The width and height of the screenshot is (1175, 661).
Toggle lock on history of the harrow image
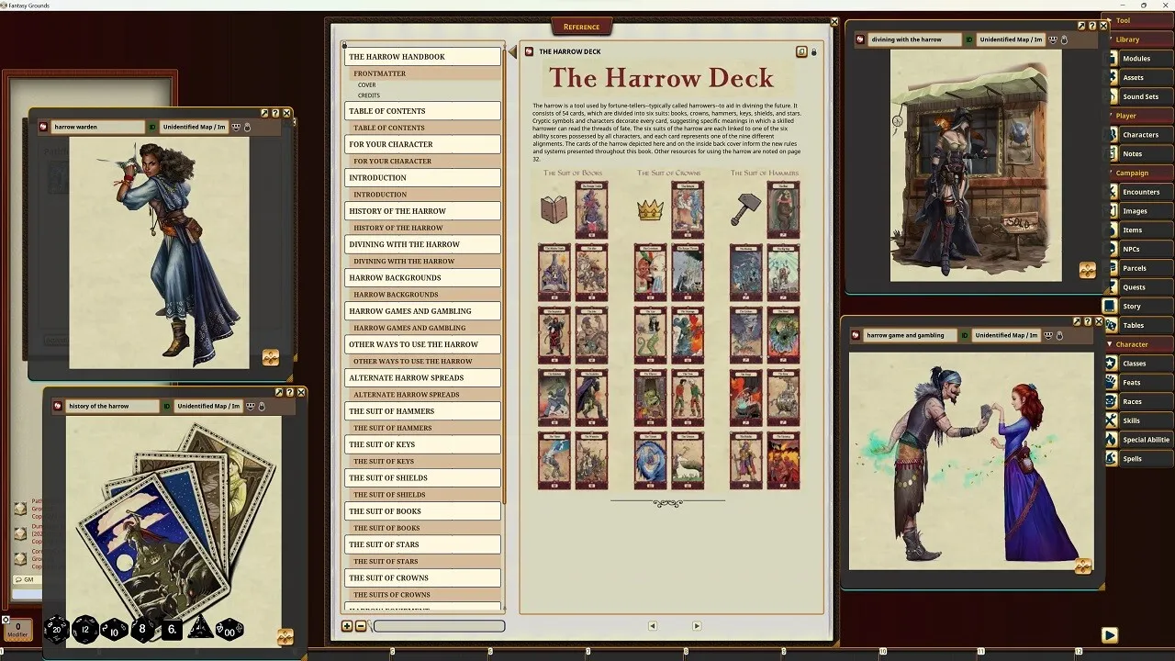point(262,406)
